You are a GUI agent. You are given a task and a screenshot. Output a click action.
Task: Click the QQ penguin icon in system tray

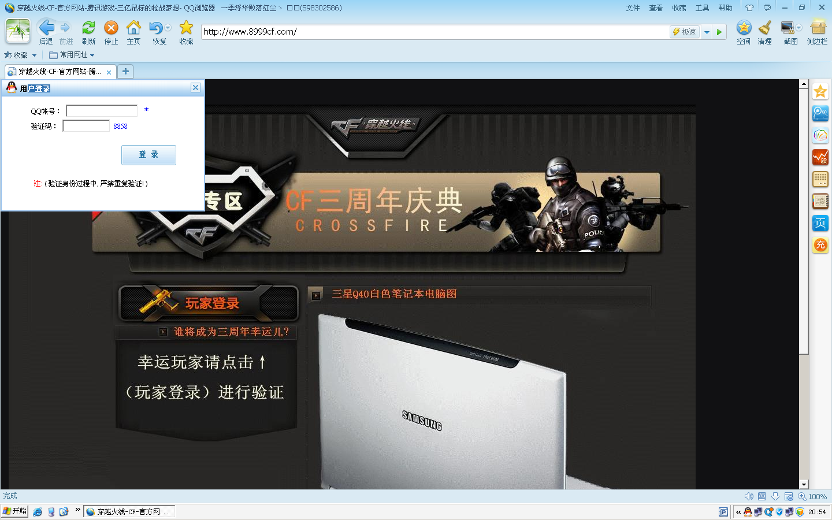[x=748, y=512]
